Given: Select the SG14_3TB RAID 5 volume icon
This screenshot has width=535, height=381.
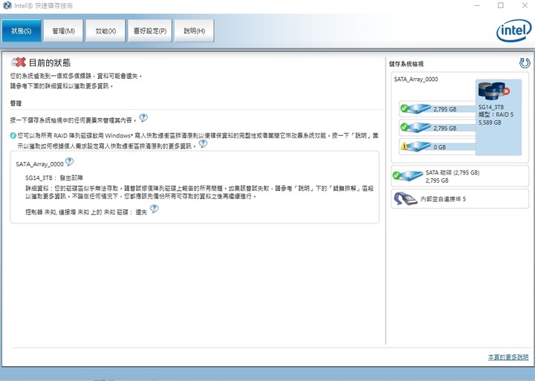Looking at the screenshot, I should pyautogui.click(x=493, y=91).
